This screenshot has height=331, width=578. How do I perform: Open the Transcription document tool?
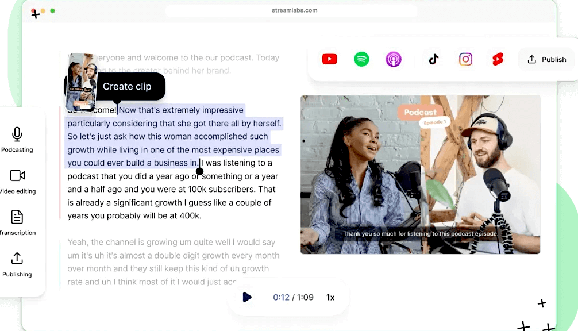[17, 222]
